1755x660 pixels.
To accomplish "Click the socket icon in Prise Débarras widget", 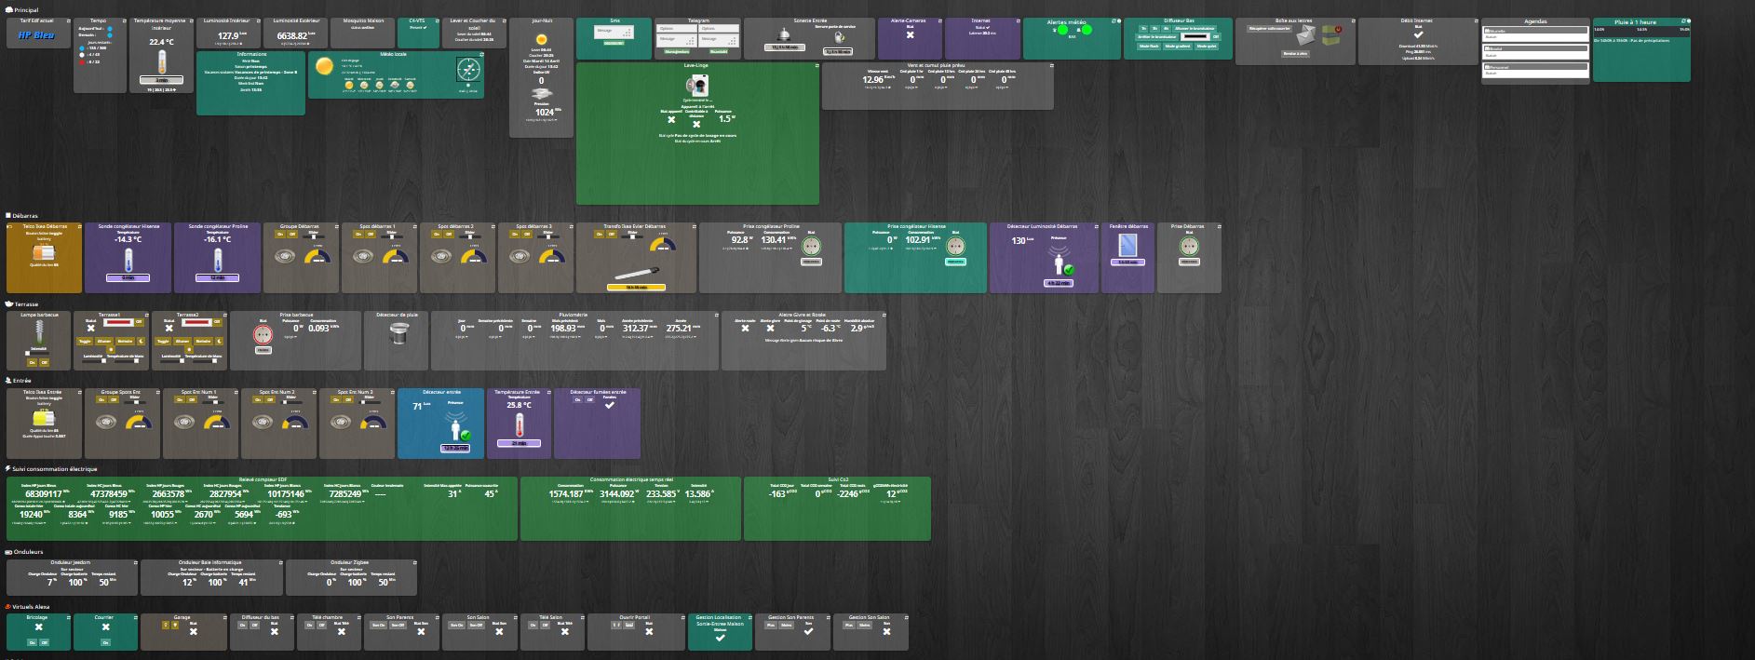I will pos(1187,246).
